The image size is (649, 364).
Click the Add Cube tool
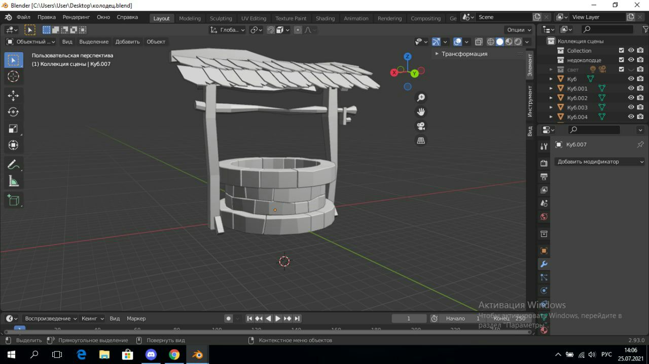[x=14, y=200]
